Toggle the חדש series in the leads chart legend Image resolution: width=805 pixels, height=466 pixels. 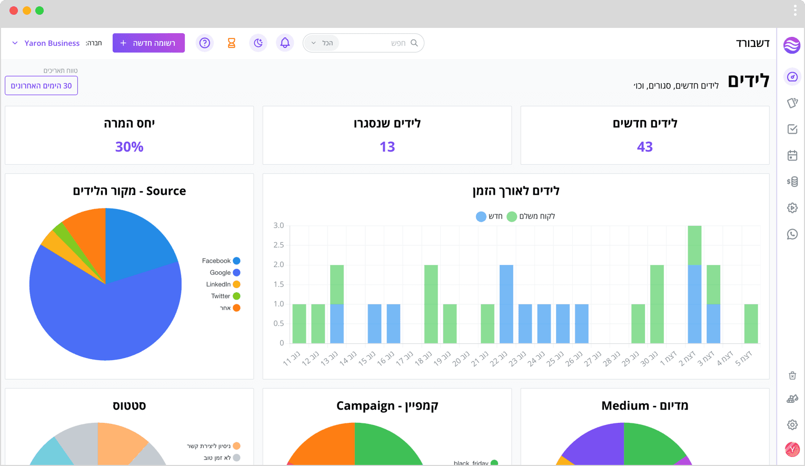click(489, 216)
